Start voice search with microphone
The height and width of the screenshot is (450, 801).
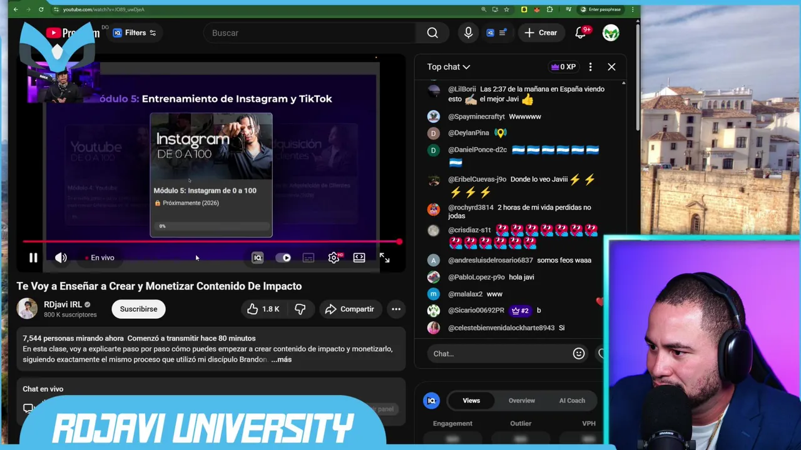[468, 32]
